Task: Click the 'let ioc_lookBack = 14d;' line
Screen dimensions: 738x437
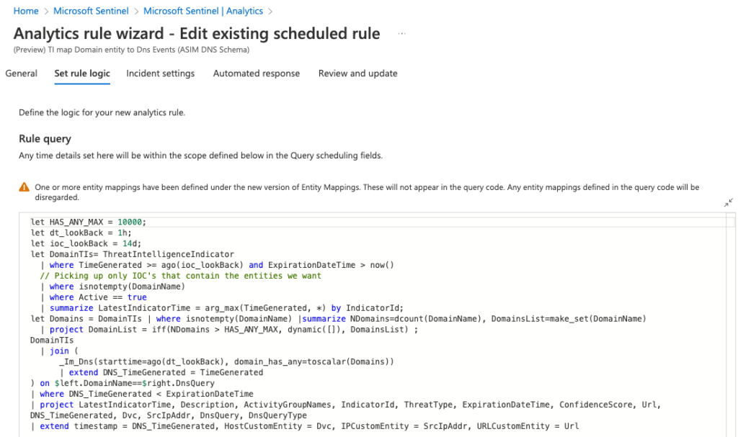Action: (x=86, y=243)
